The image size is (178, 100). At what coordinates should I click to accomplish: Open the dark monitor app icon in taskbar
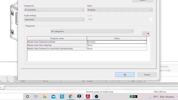(x=79, y=96)
